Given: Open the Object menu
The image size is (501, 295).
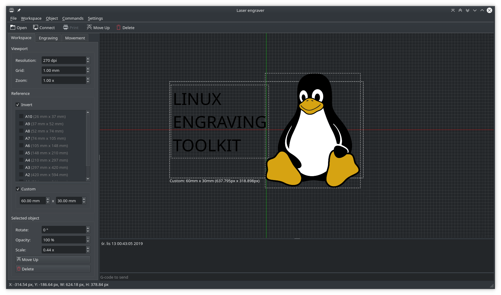Looking at the screenshot, I should coord(52,18).
